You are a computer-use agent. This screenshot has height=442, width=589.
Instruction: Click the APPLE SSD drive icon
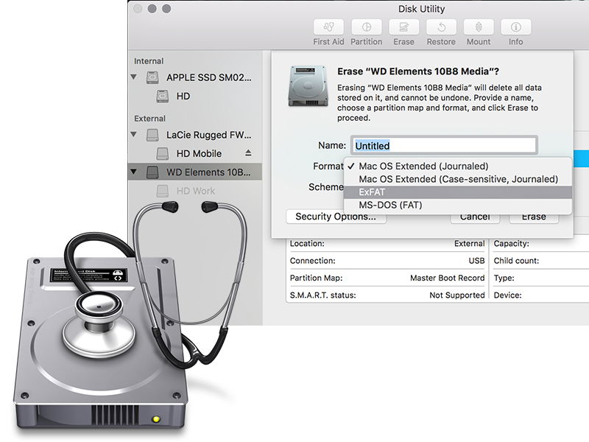pyautogui.click(x=152, y=77)
